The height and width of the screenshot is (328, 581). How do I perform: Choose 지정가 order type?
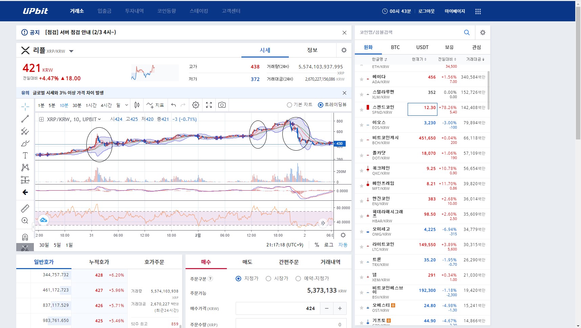tap(238, 279)
